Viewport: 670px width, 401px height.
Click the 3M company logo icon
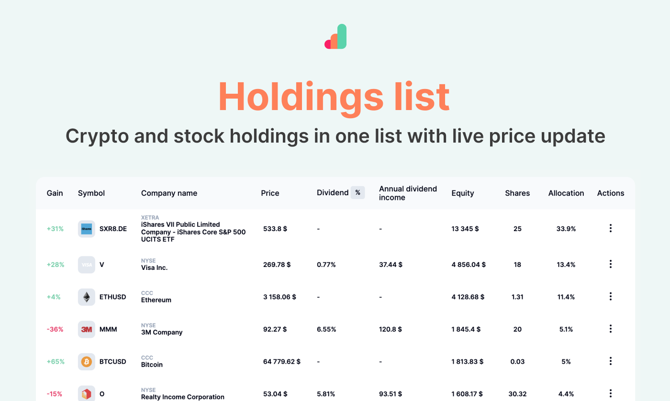click(87, 329)
